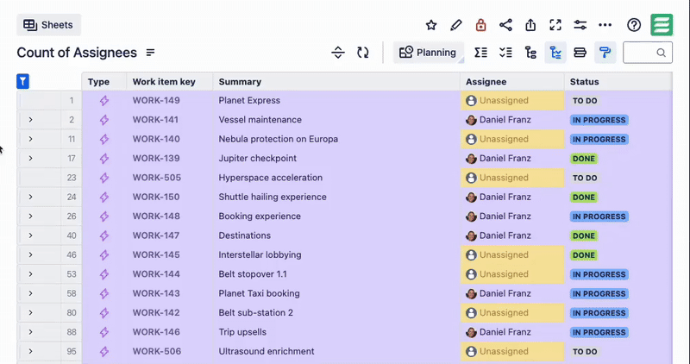Expand row 53 Belt stopover 1.1
This screenshot has height=364, width=690.
[x=30, y=274]
